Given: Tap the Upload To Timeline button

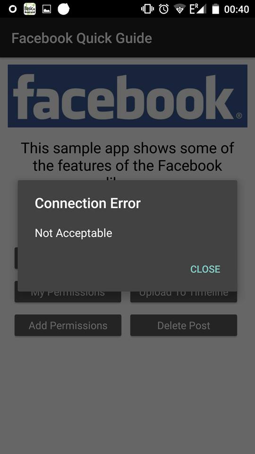Looking at the screenshot, I should 184,297.
